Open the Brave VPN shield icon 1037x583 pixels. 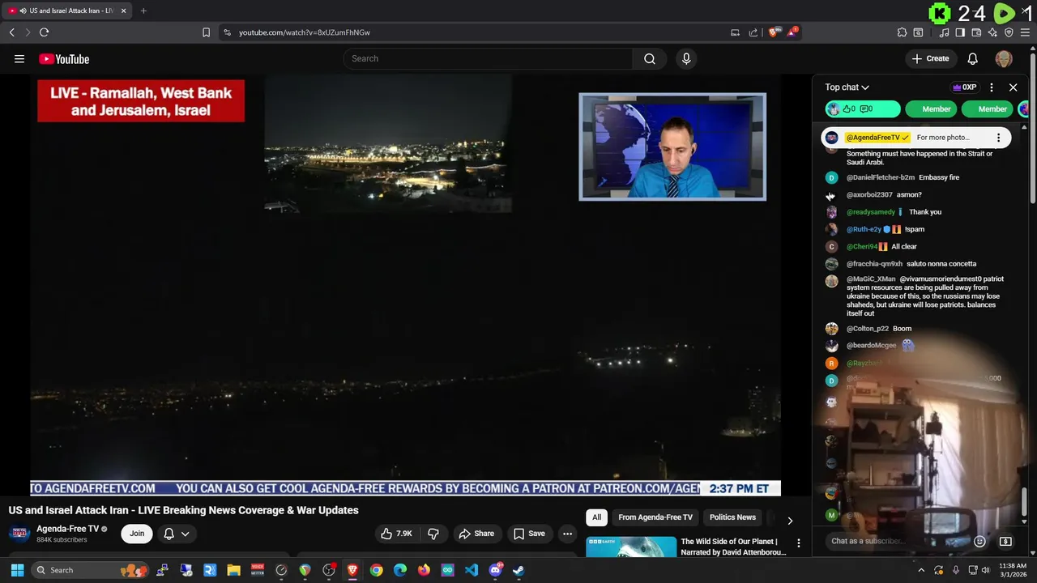point(1009,32)
